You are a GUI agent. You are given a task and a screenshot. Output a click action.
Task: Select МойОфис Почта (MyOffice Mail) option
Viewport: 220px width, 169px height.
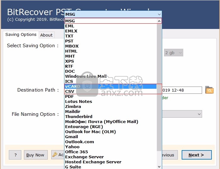[x=111, y=122]
